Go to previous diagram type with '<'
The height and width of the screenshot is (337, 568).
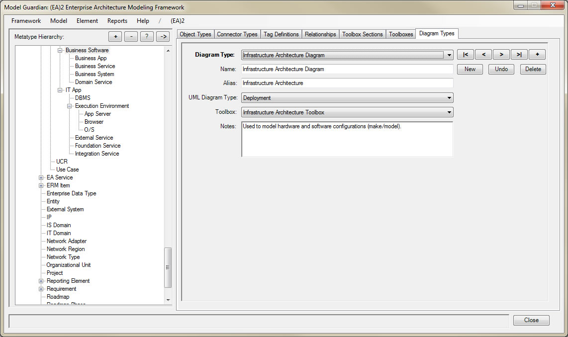[483, 55]
